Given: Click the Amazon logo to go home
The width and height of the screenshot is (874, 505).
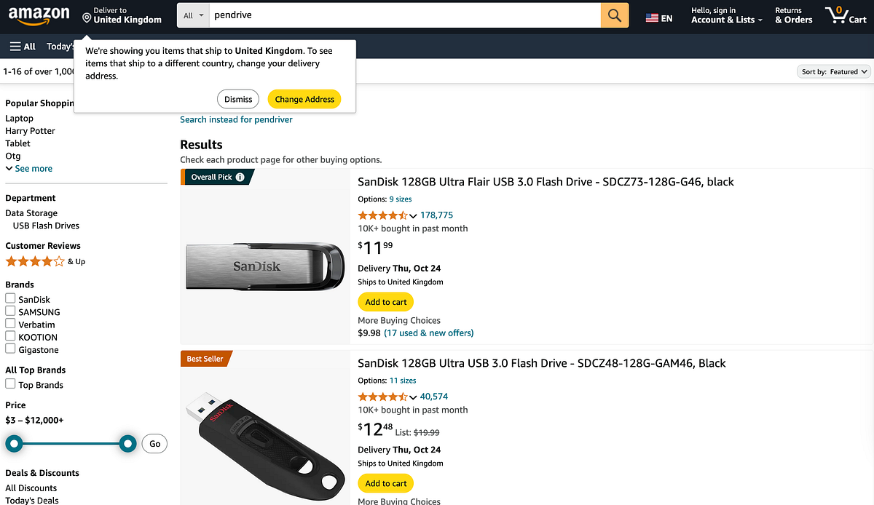Looking at the screenshot, I should pyautogui.click(x=40, y=15).
